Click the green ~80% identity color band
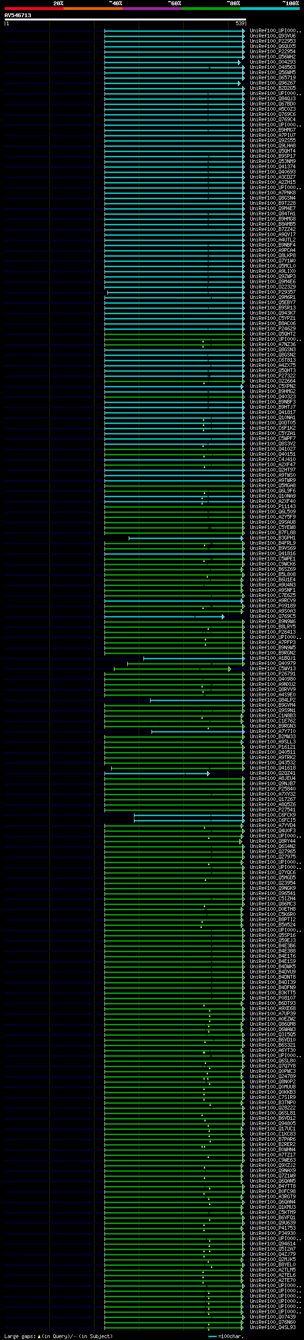The height and width of the screenshot is (1340, 304). [211, 9]
